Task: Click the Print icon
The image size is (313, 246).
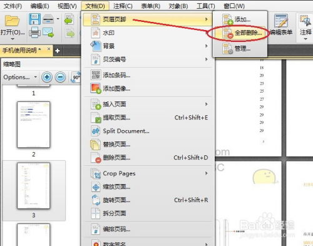Action: (34, 33)
